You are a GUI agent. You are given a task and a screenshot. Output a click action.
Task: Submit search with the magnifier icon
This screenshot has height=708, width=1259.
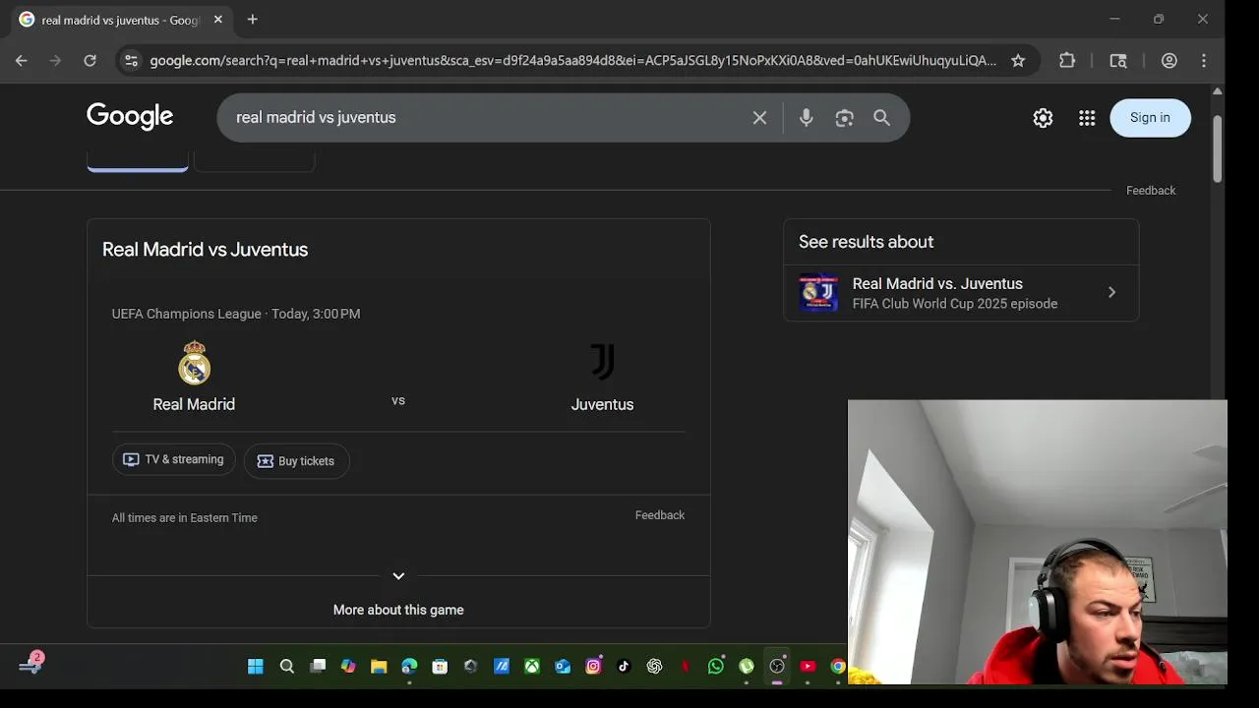tap(882, 118)
